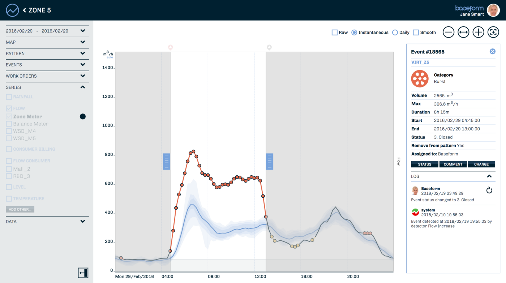
Task: Expand the Work Orders section
Action: (83, 76)
